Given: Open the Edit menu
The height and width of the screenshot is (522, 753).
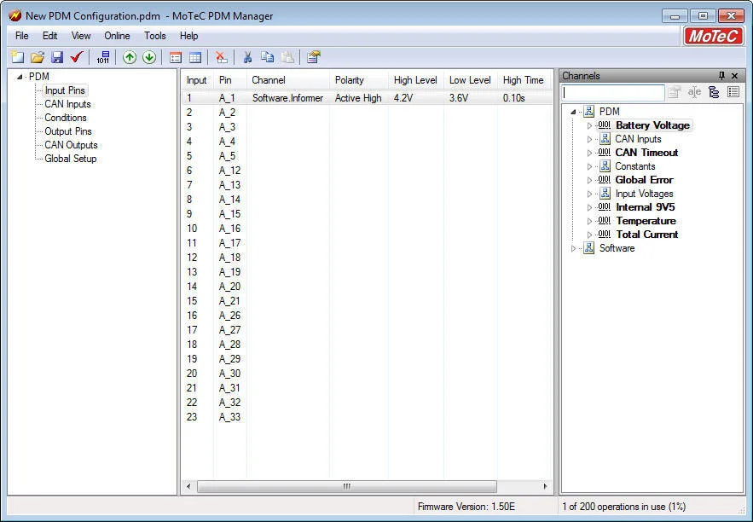Looking at the screenshot, I should tap(50, 36).
